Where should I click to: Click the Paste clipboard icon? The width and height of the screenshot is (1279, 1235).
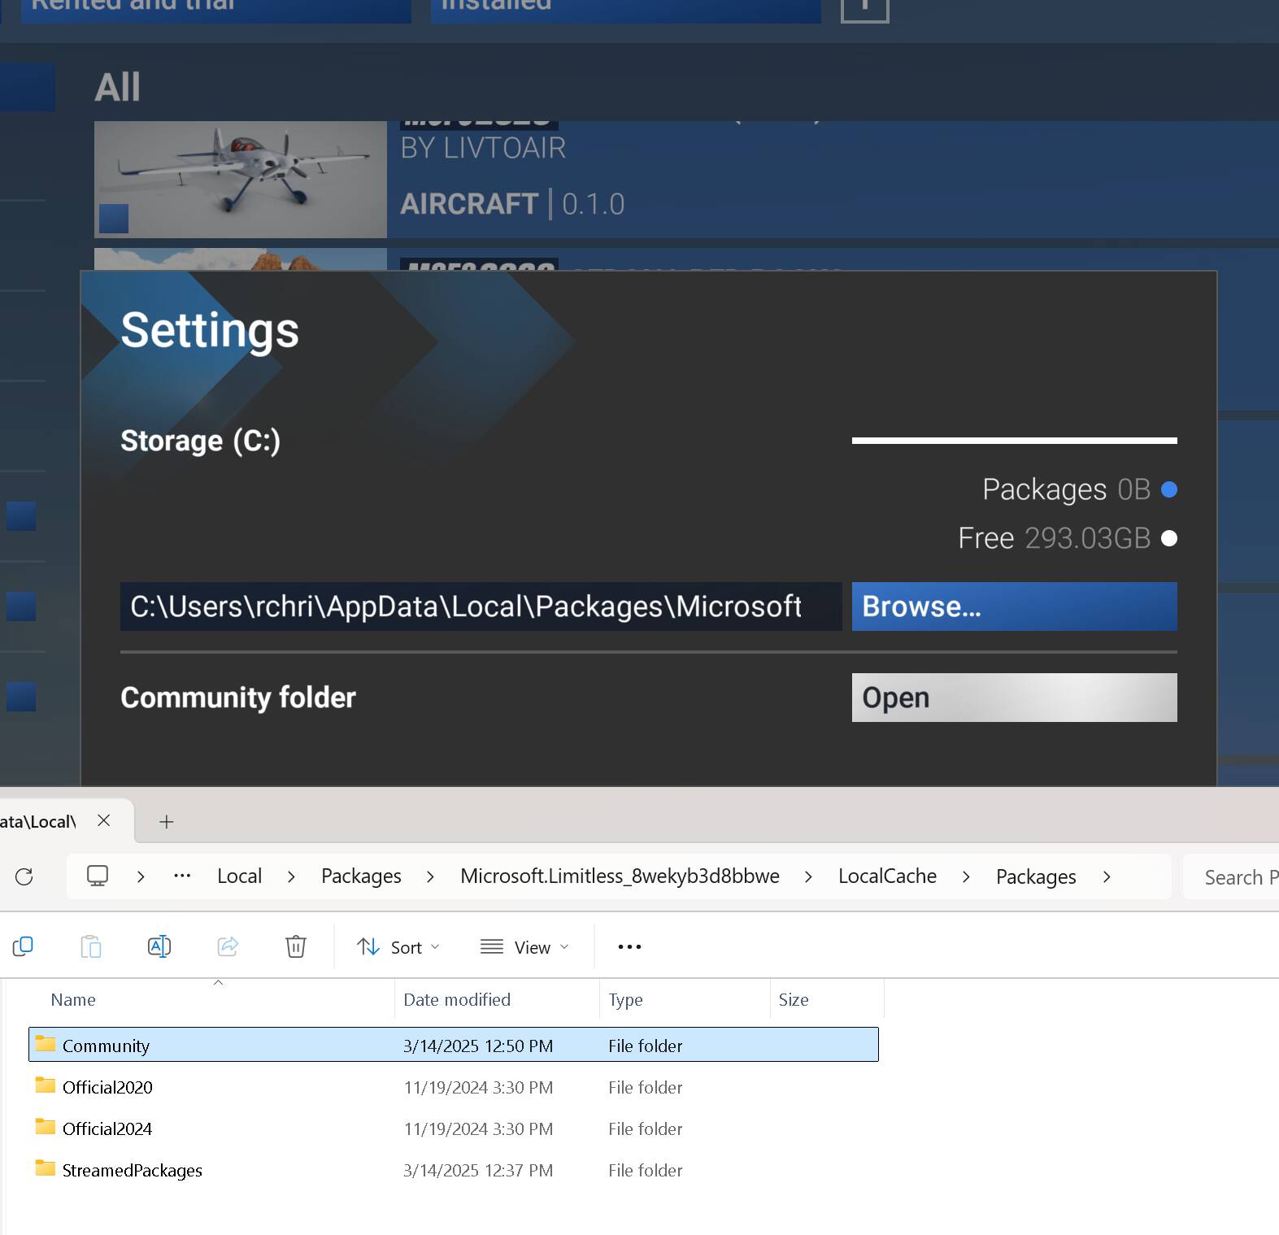pos(91,946)
